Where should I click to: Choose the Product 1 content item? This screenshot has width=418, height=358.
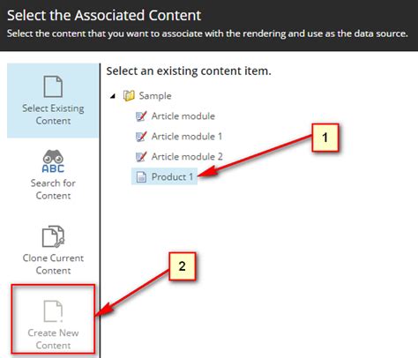(172, 177)
